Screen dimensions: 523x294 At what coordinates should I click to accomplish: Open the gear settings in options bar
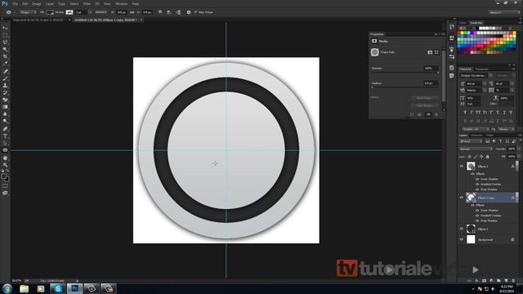coord(189,12)
